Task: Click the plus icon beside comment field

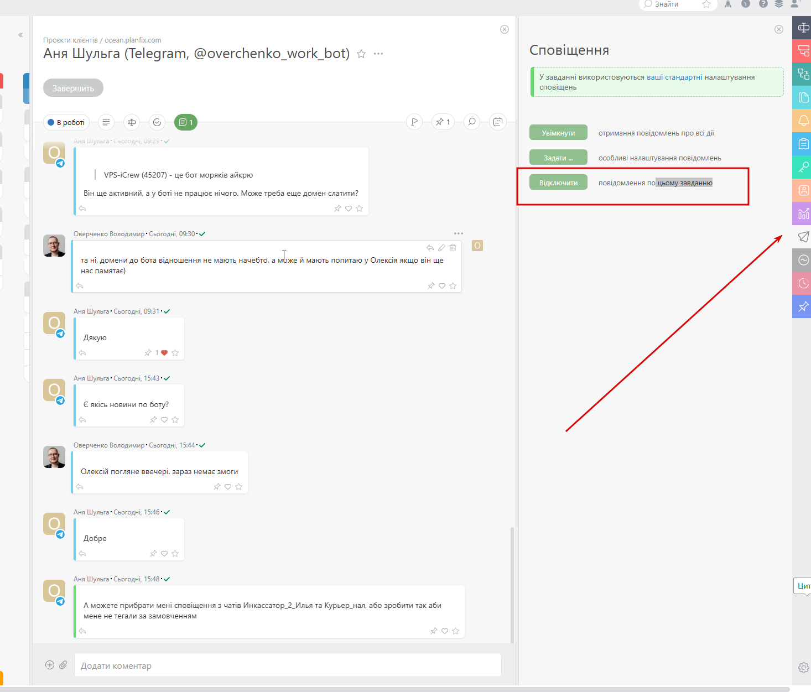Action: (50, 665)
